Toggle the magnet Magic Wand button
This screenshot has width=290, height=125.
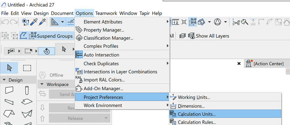[46, 51]
